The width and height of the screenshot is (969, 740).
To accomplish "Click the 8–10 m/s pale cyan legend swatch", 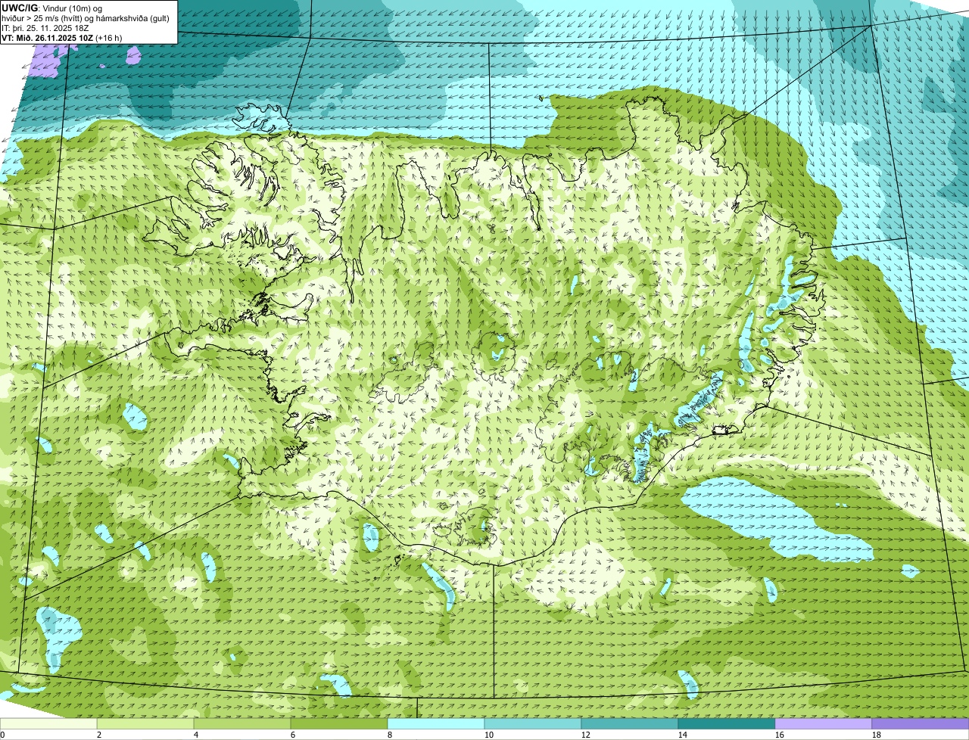I will tap(436, 724).
